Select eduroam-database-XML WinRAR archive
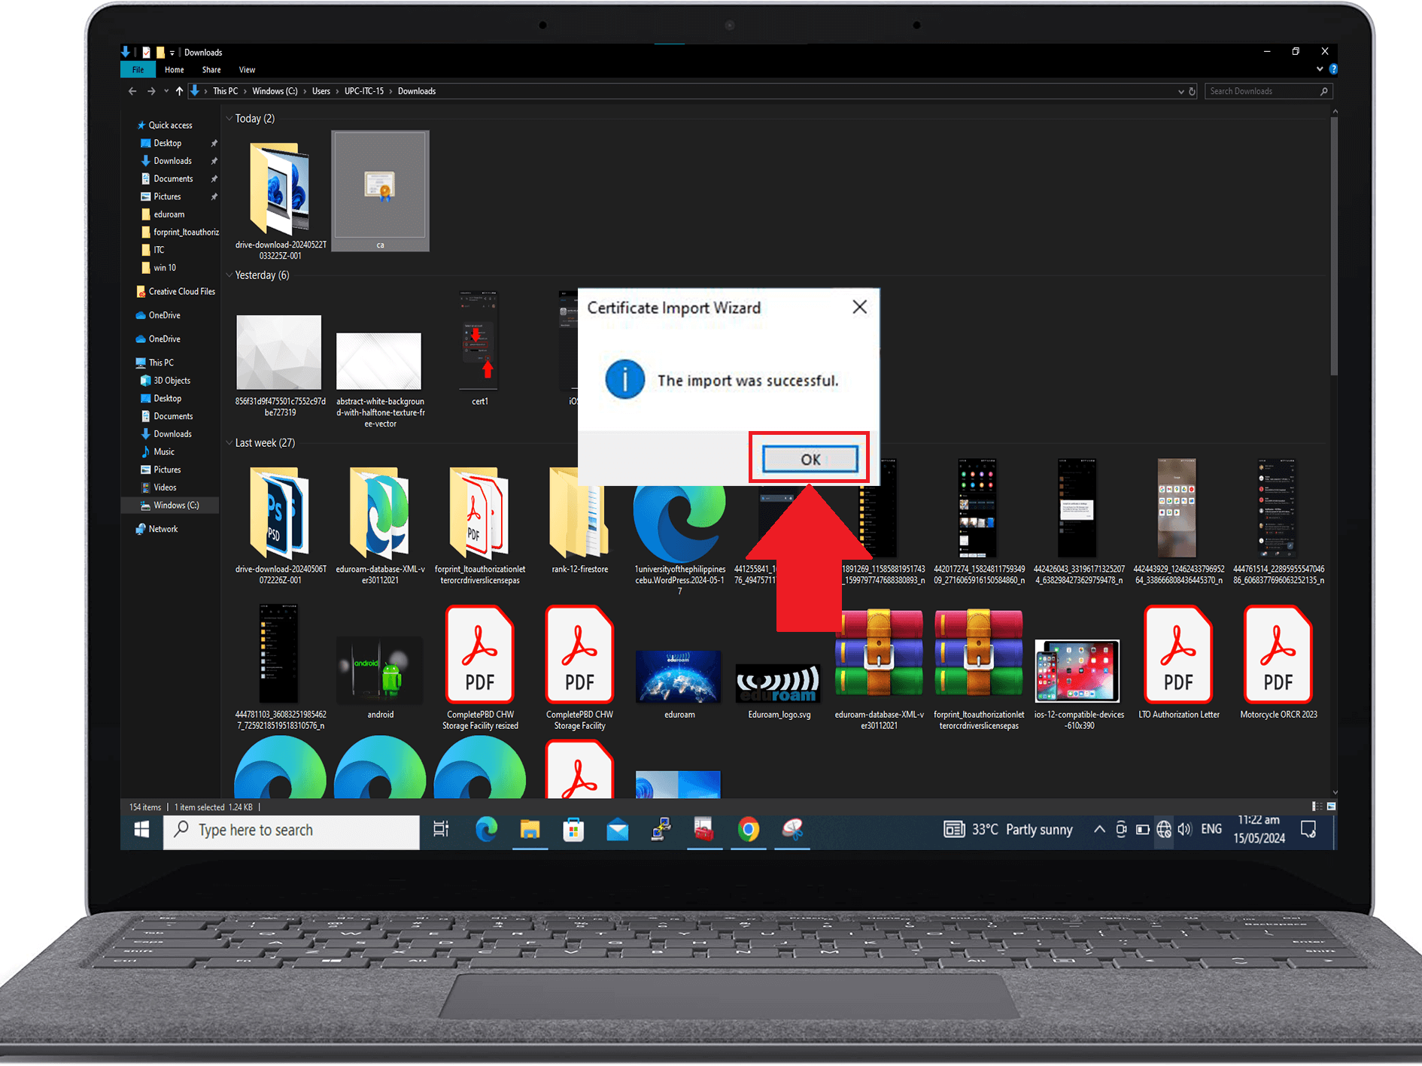This screenshot has height=1066, width=1422. 879,670
